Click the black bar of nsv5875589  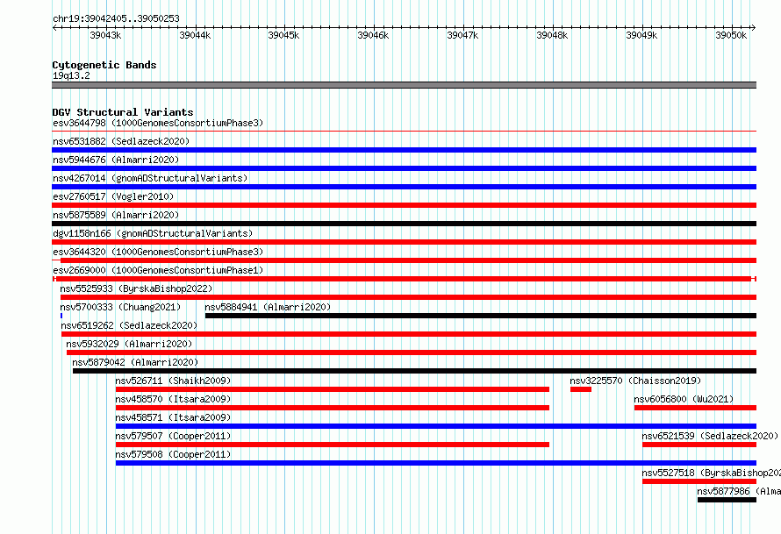coord(404,224)
